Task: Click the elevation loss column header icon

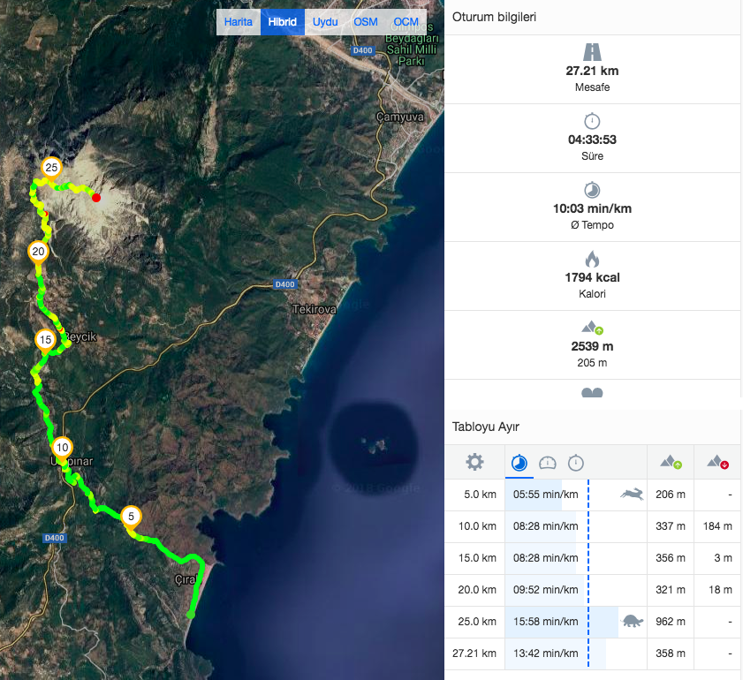Action: click(717, 462)
